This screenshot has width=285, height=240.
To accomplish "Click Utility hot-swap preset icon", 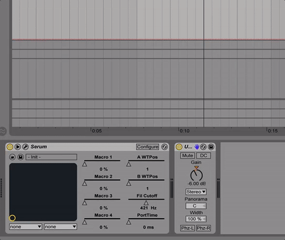I will [x=203, y=147].
